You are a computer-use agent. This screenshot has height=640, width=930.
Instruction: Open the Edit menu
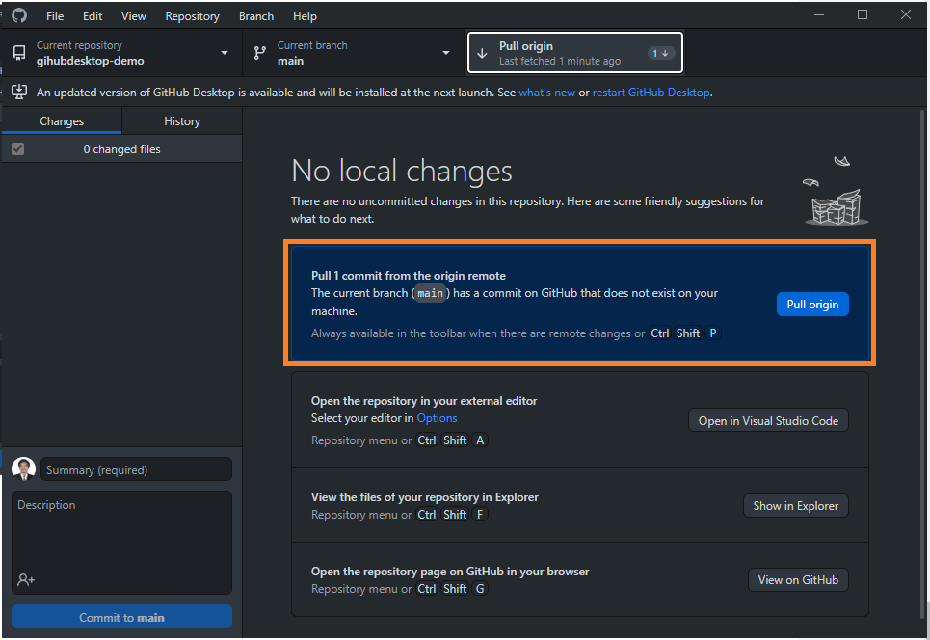pyautogui.click(x=93, y=16)
